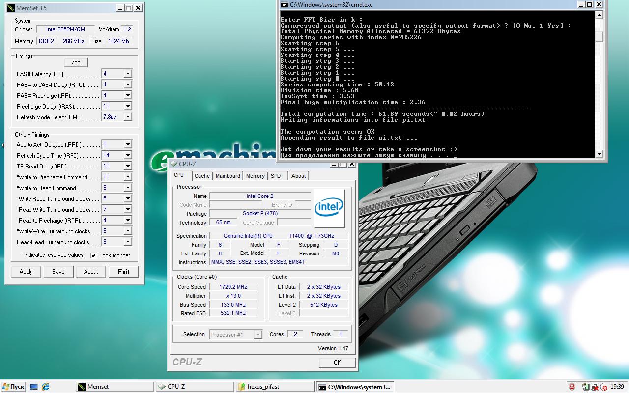Click the red security shield tray icon
The image size is (629, 393).
coord(572,387)
